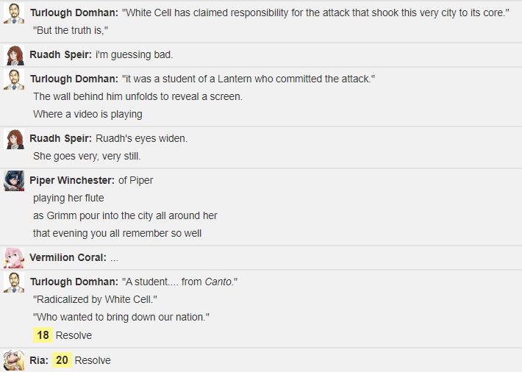522x372 pixels.
Task: Click Vermilion Coral's pink-haired avatar
Action: pos(14,258)
